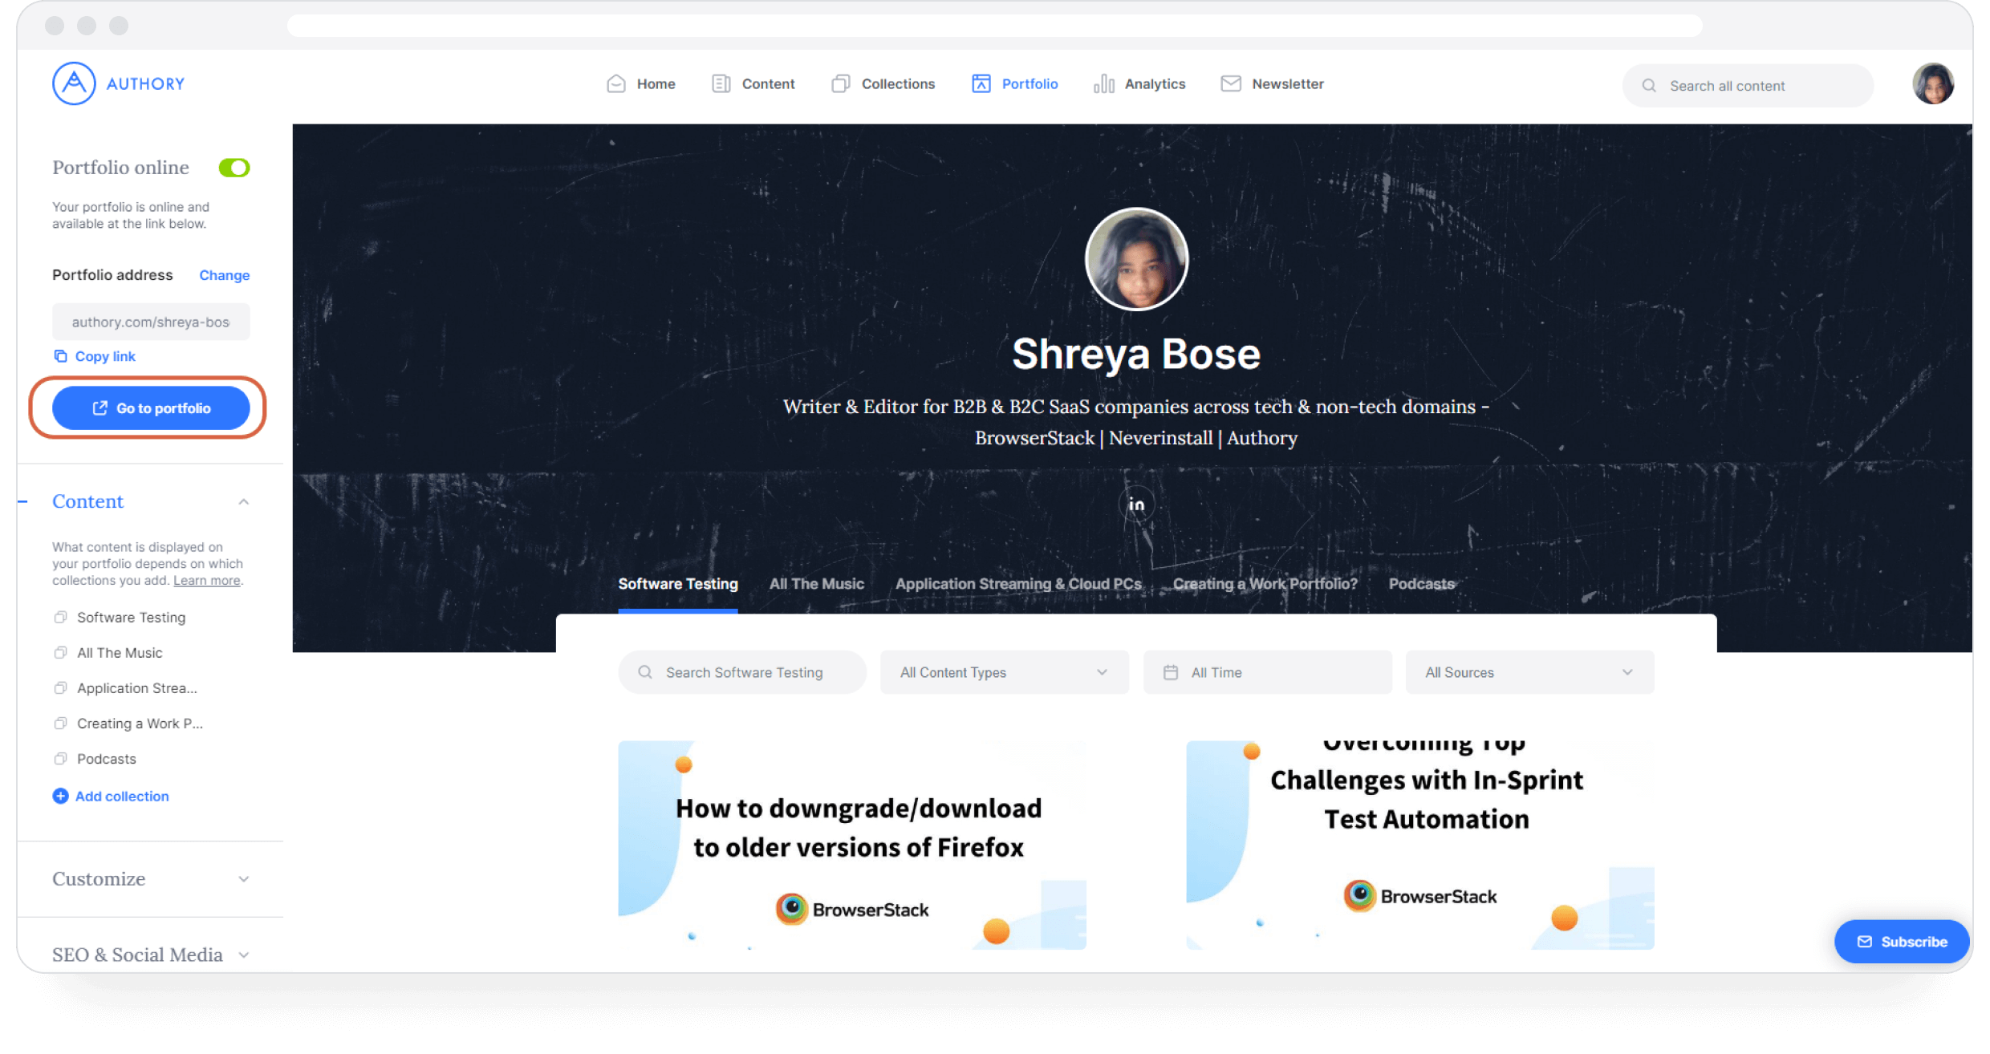Viewport: 1990px width, 1054px height.
Task: Click the LinkedIn icon on portfolio
Action: coord(1136,504)
